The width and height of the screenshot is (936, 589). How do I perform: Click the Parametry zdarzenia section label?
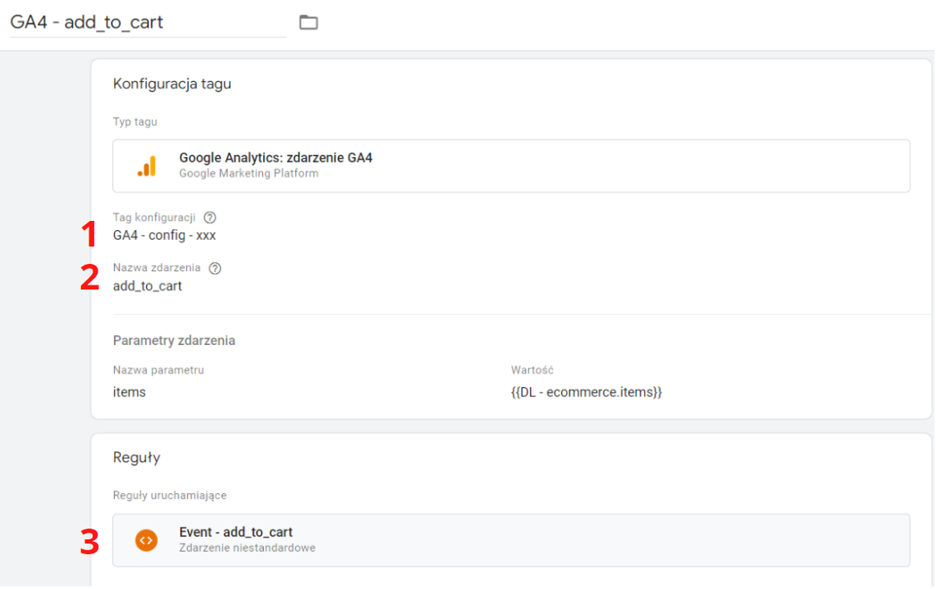(x=174, y=341)
